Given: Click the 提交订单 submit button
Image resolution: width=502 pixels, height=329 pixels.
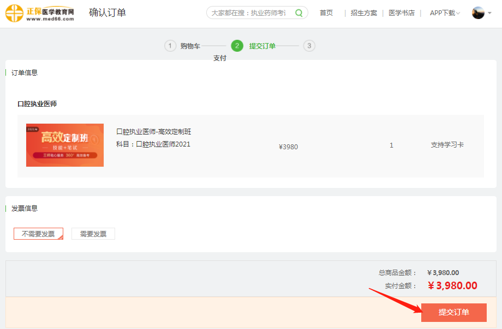Looking at the screenshot, I should coord(453,312).
